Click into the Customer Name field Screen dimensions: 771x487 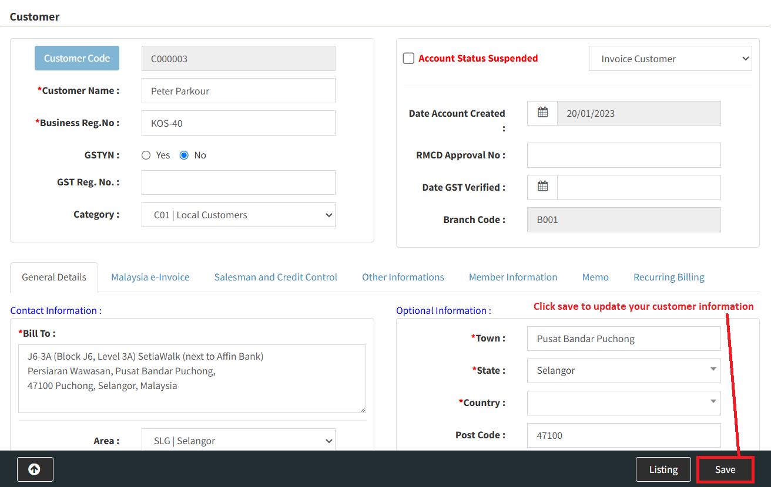click(x=238, y=91)
